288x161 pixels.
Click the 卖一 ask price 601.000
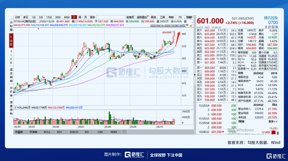click(210, 63)
